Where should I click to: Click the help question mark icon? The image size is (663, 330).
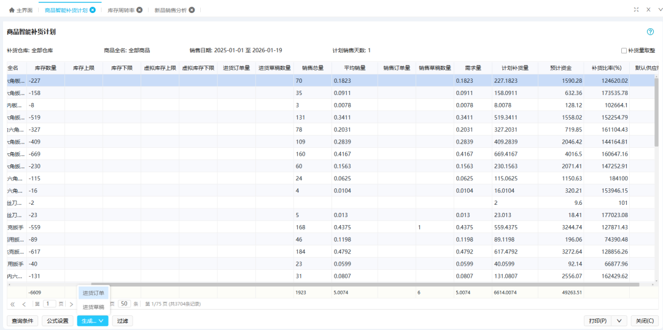[x=650, y=31]
